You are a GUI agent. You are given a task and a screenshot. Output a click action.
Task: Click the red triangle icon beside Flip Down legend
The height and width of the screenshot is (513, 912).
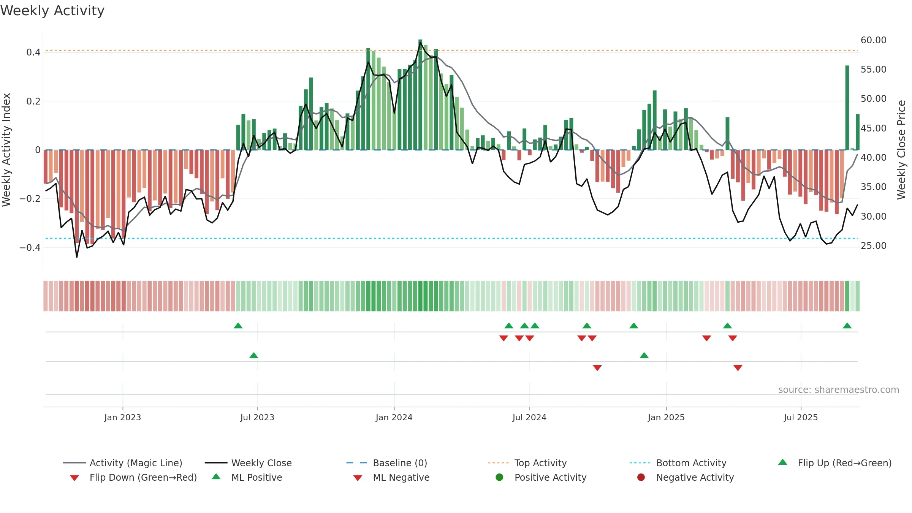click(x=74, y=478)
